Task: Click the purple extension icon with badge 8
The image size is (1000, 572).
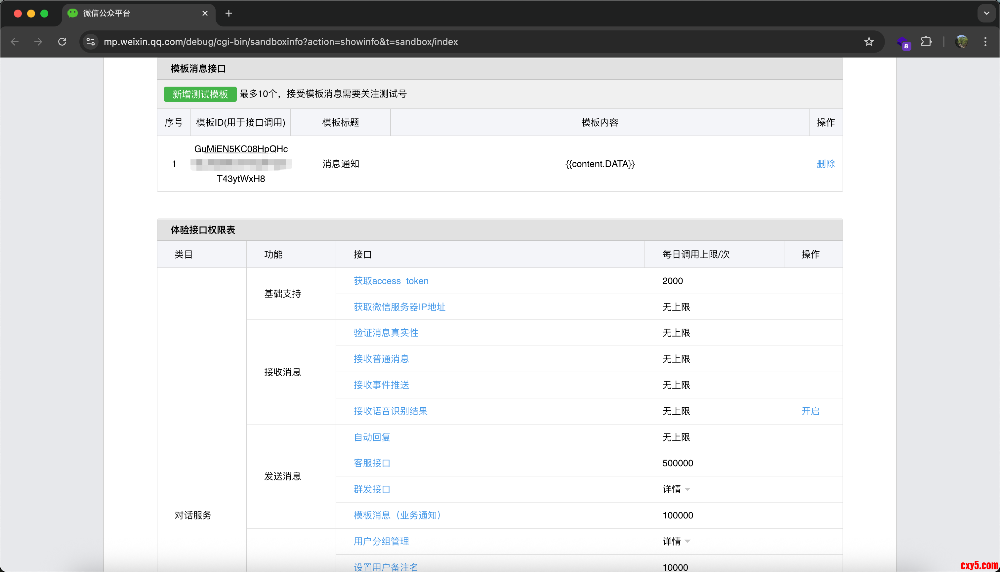Action: [x=903, y=42]
